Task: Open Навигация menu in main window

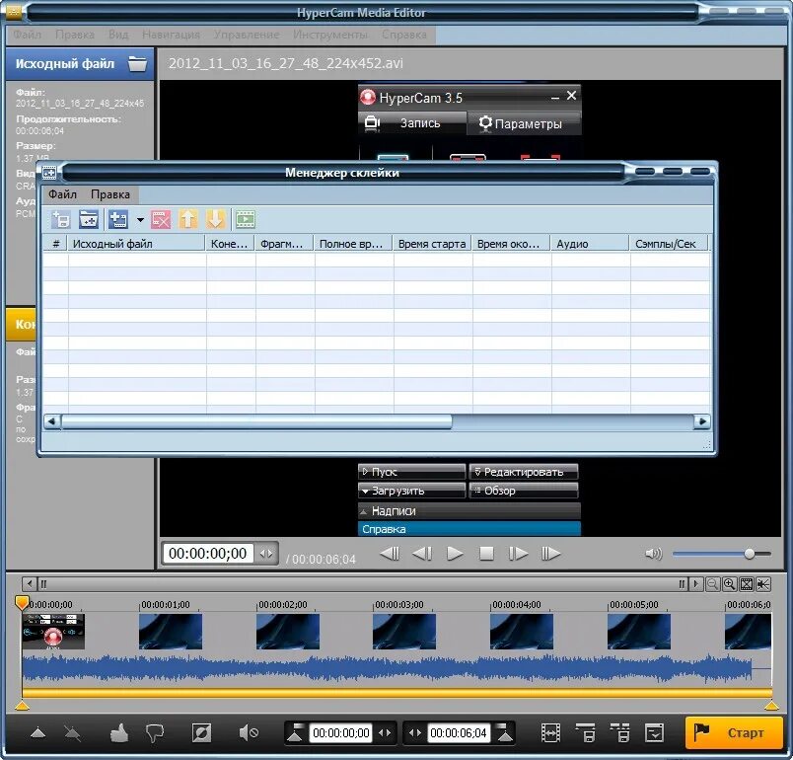Action: [x=171, y=35]
